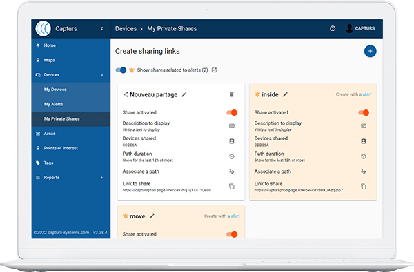Viewport: 414px width, 272px height.
Task: Disable Share activated on inside card
Action: (364, 112)
